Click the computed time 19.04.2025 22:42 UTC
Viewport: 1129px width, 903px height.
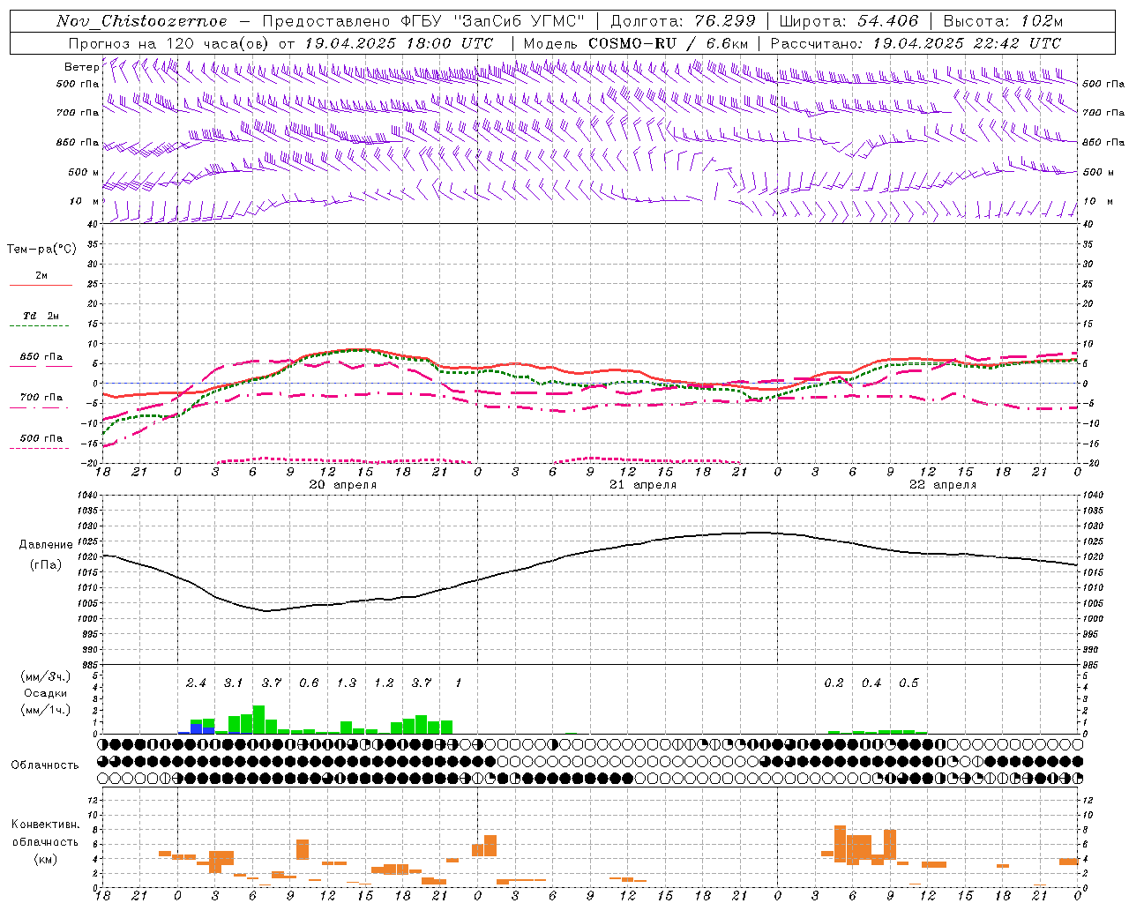click(x=967, y=43)
